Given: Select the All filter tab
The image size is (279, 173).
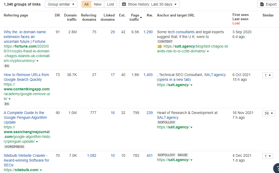Looking at the screenshot, I should [86, 4].
